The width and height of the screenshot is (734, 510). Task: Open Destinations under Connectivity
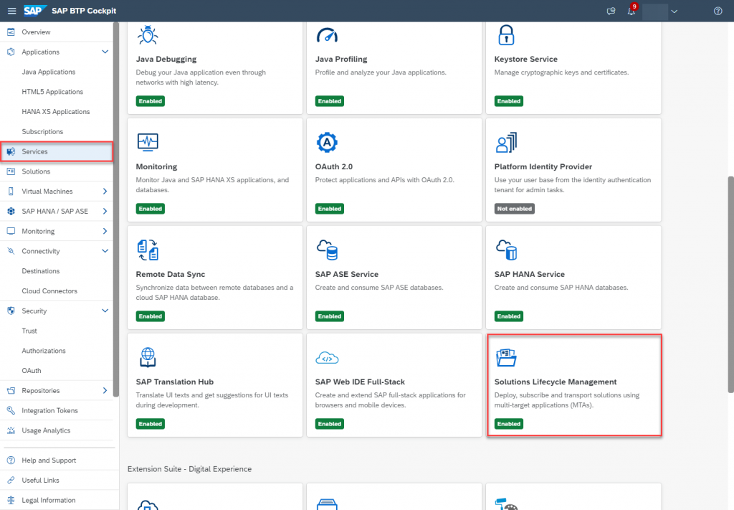click(41, 271)
